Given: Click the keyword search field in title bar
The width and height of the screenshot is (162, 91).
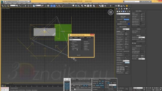Looking at the screenshot, I should coord(132,2).
